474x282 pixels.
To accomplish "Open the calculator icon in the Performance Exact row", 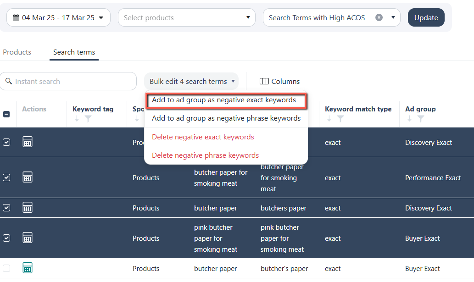I will pos(28,177).
